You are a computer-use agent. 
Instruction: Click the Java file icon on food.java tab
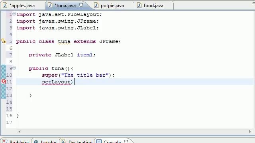(139, 5)
